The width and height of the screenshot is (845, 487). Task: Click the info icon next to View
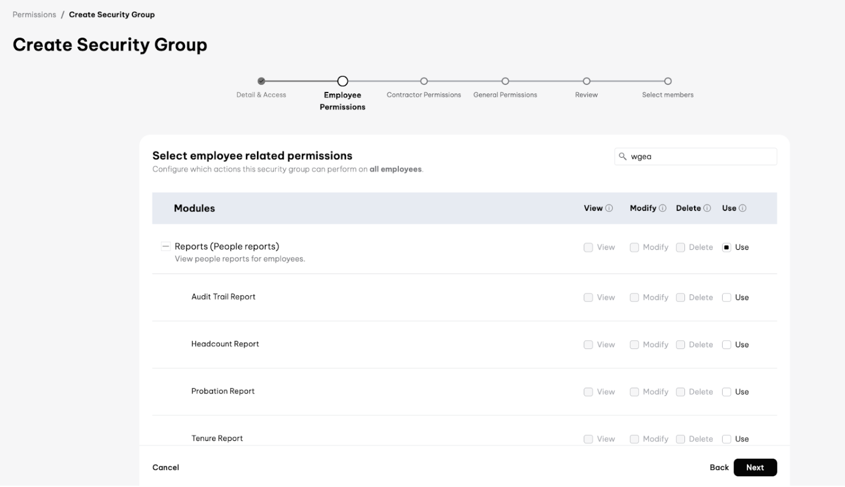609,209
